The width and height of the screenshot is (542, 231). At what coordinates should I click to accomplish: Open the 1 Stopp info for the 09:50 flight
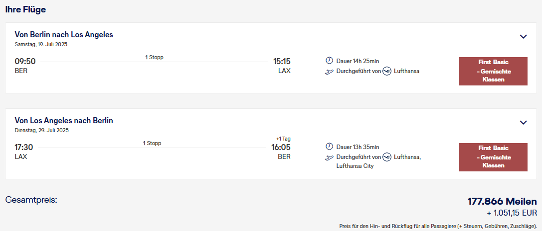tap(154, 57)
